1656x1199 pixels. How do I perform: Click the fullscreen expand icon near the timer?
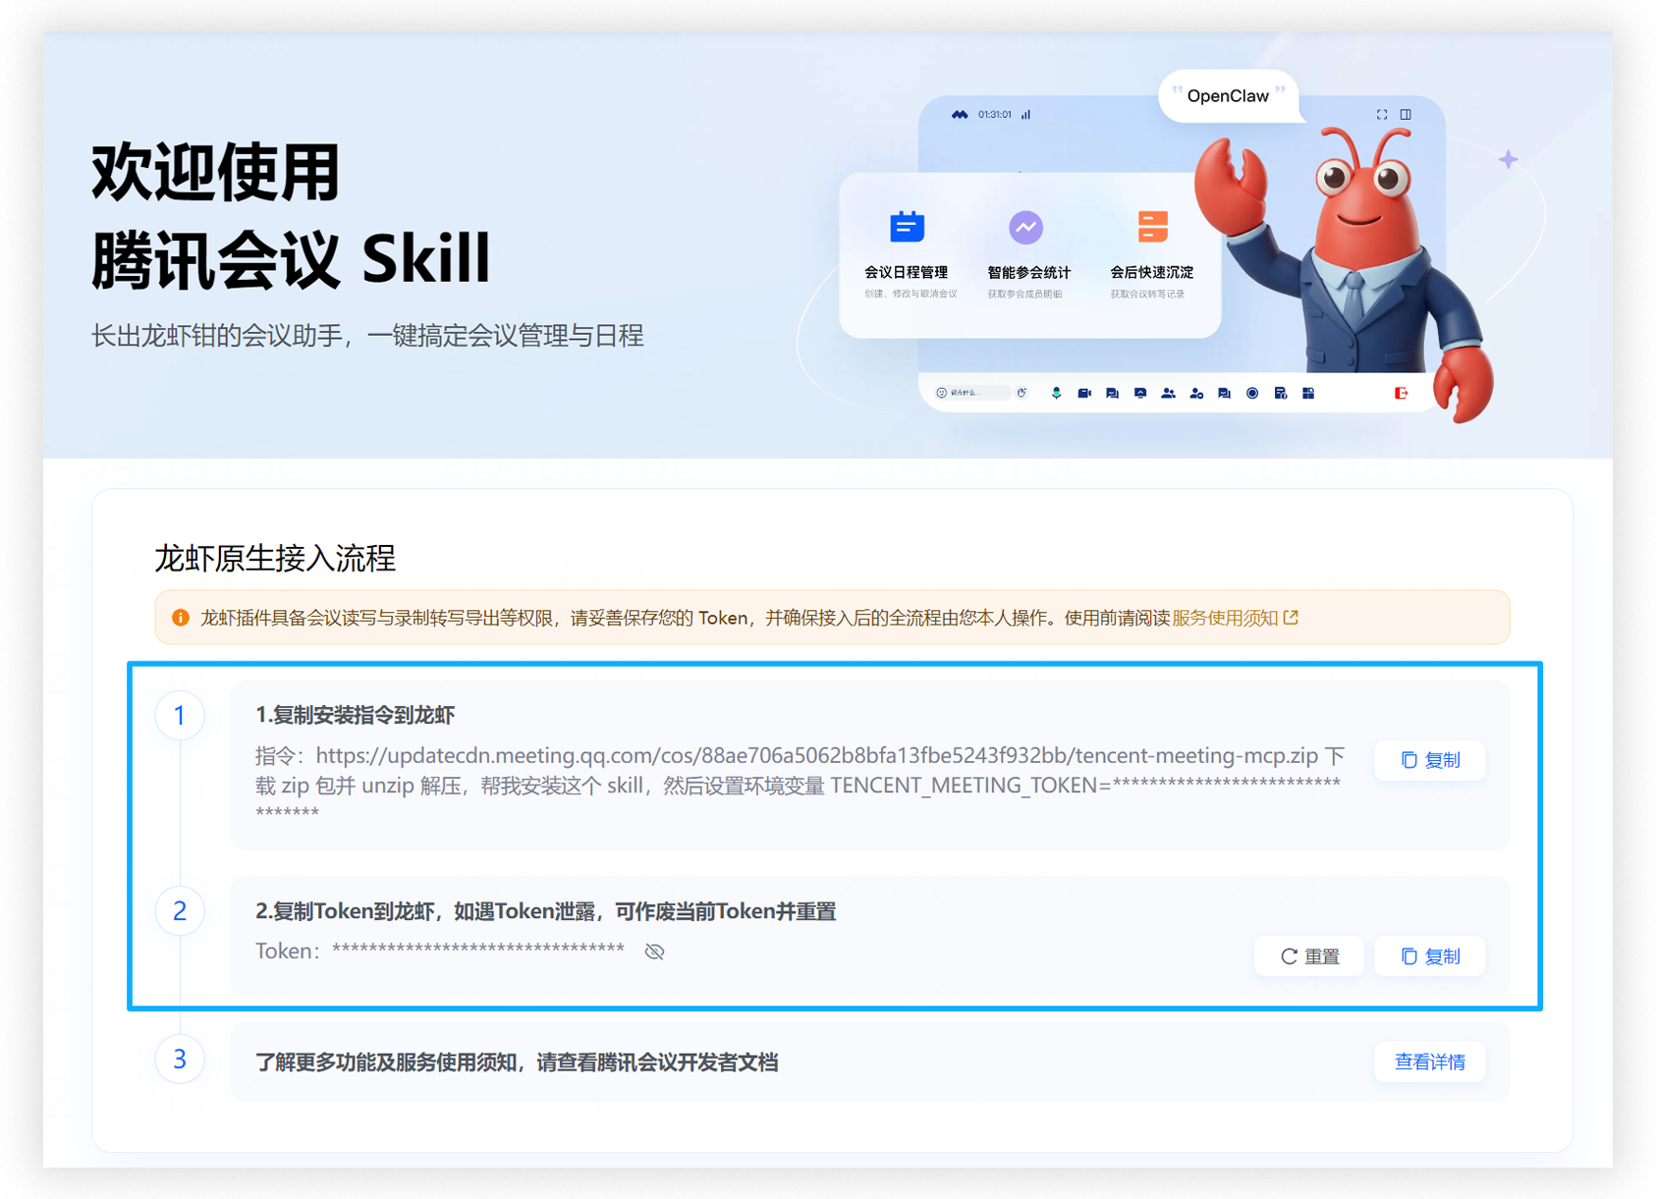click(1382, 114)
